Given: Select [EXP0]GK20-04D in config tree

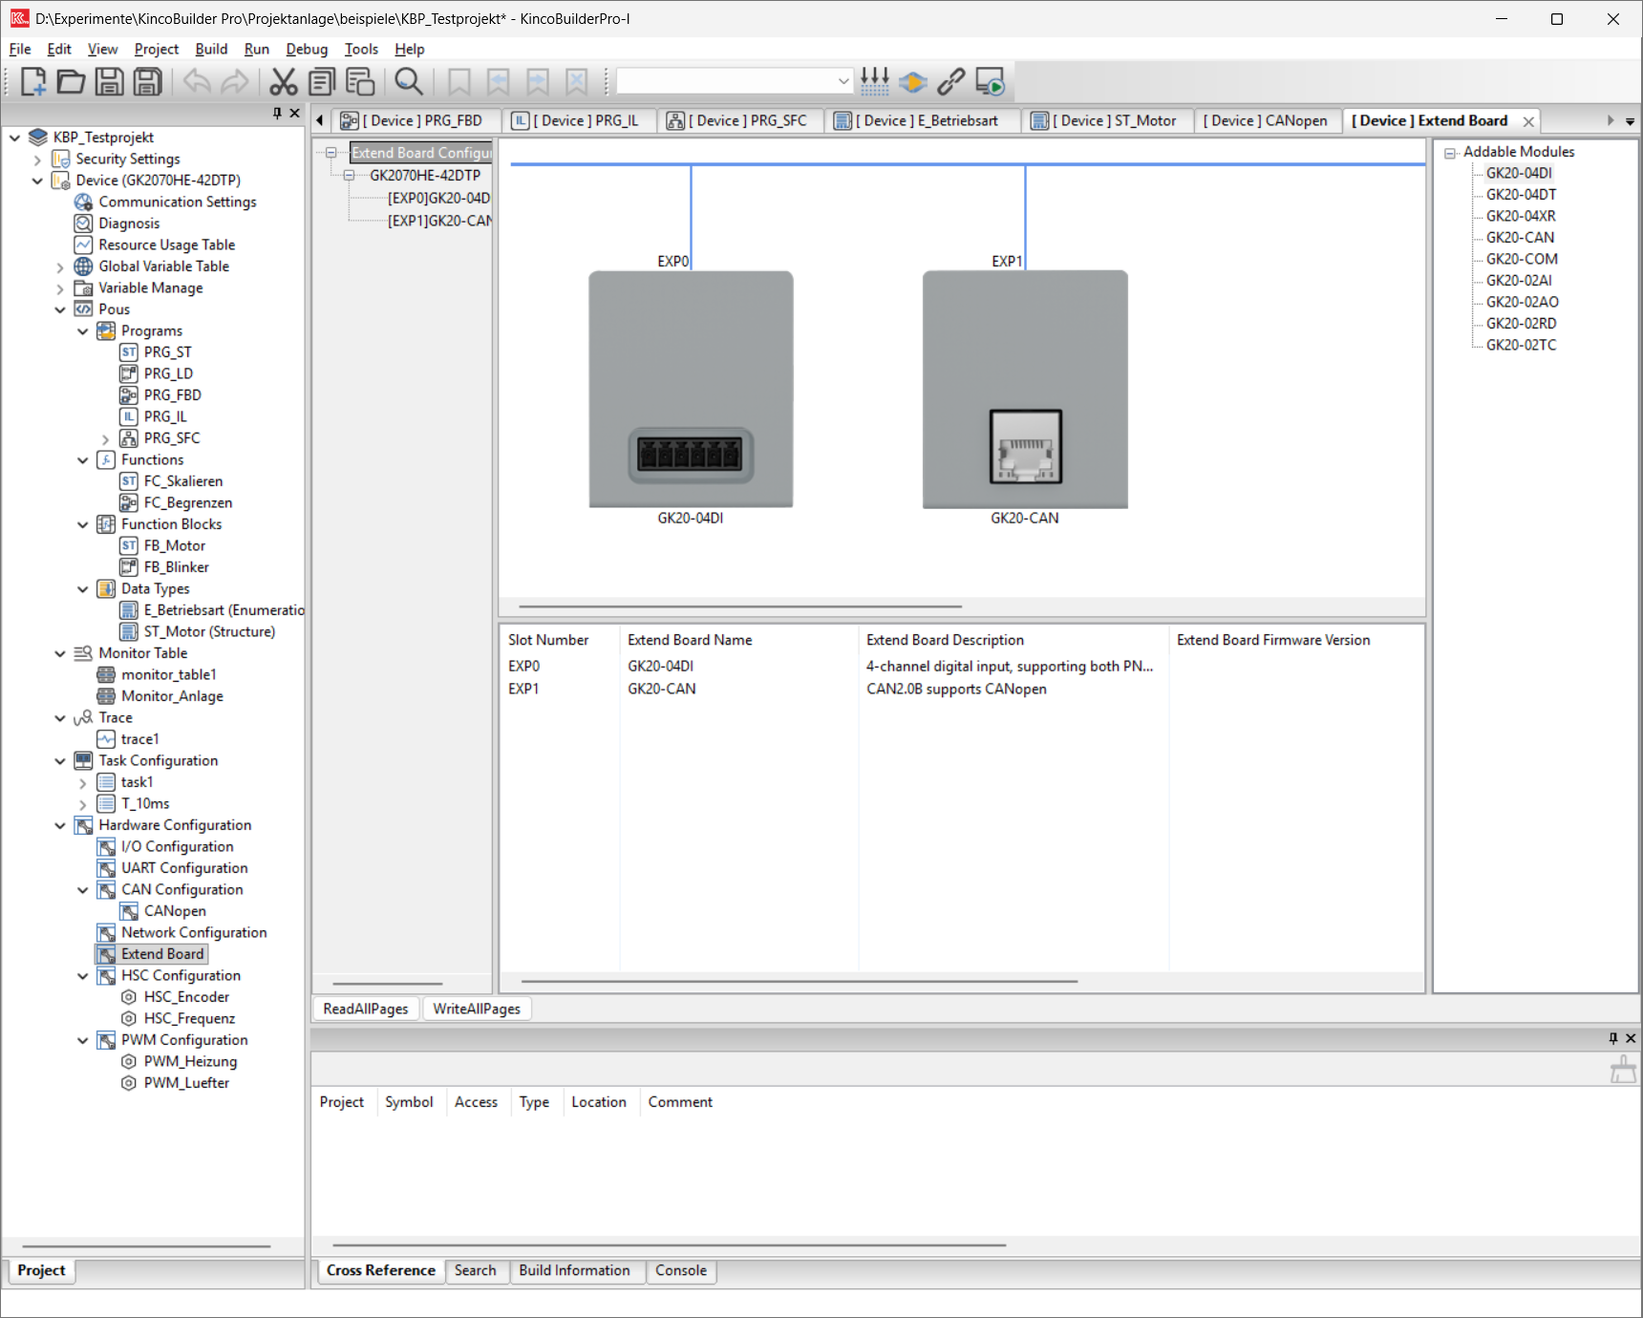Looking at the screenshot, I should coord(438,198).
